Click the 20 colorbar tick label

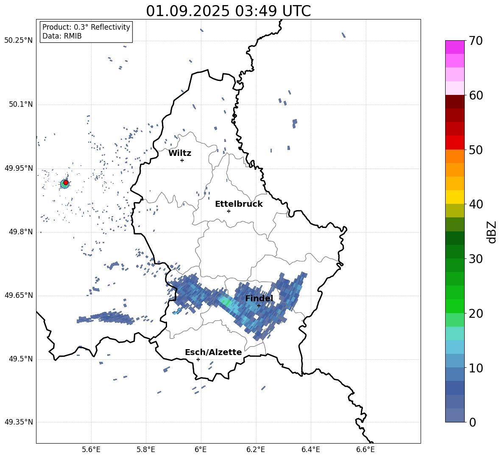[476, 314]
